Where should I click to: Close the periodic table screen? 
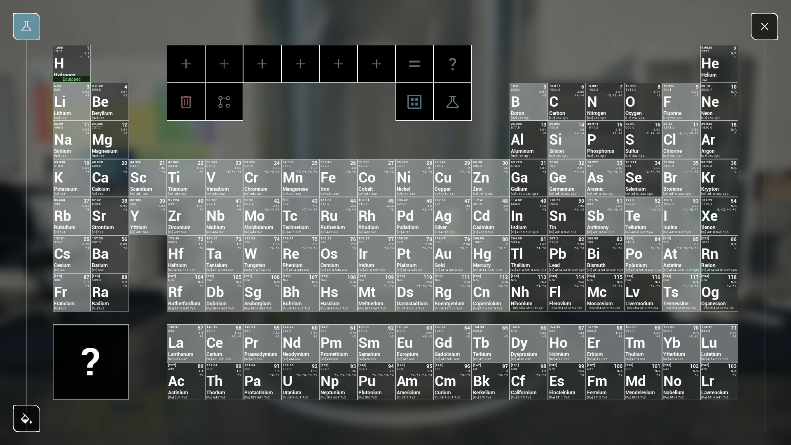point(764,26)
